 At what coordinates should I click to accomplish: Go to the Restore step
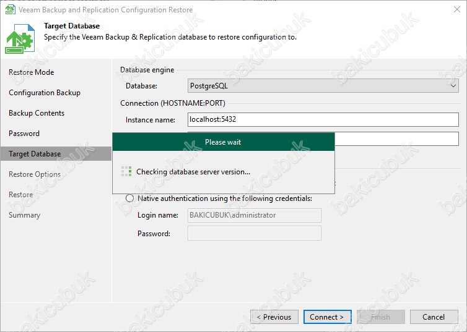point(20,195)
